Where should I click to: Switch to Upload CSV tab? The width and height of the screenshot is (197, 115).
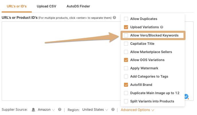pos(46,6)
